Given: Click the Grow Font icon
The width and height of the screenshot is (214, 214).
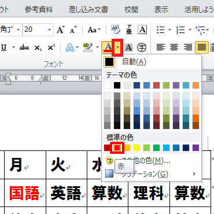Looking at the screenshot, I should click(x=61, y=29).
